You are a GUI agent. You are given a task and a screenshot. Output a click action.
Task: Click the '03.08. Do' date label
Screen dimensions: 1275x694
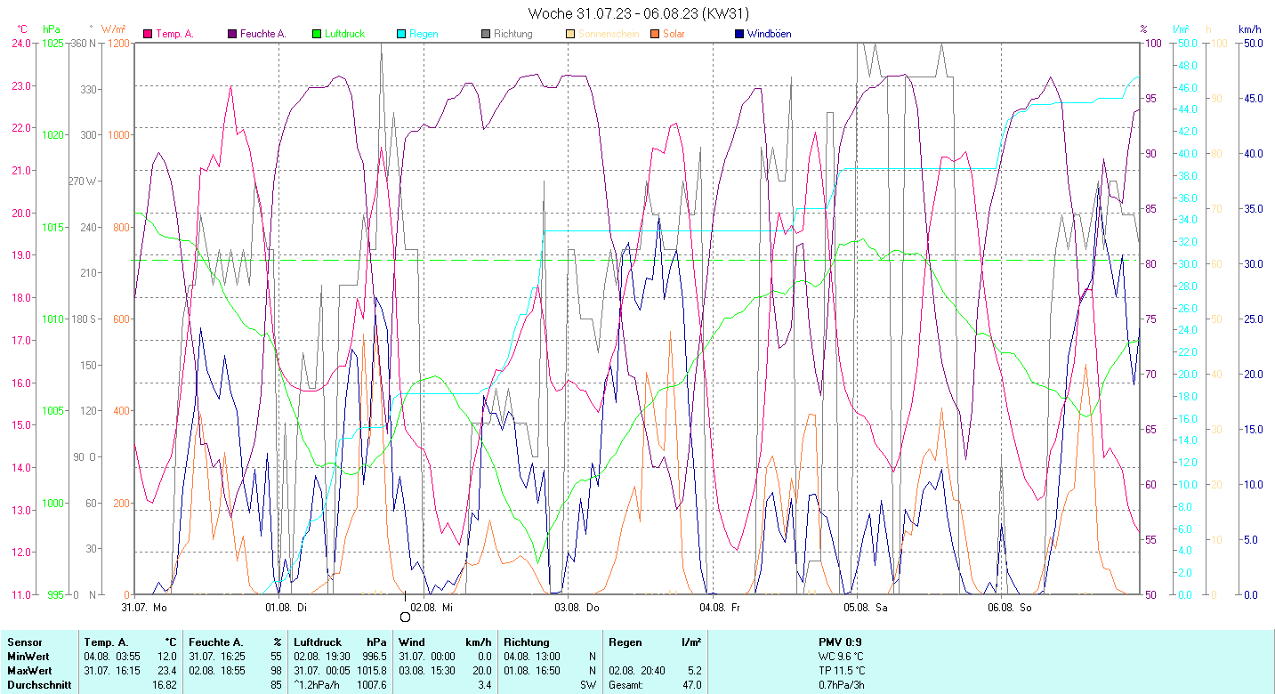pyautogui.click(x=577, y=608)
